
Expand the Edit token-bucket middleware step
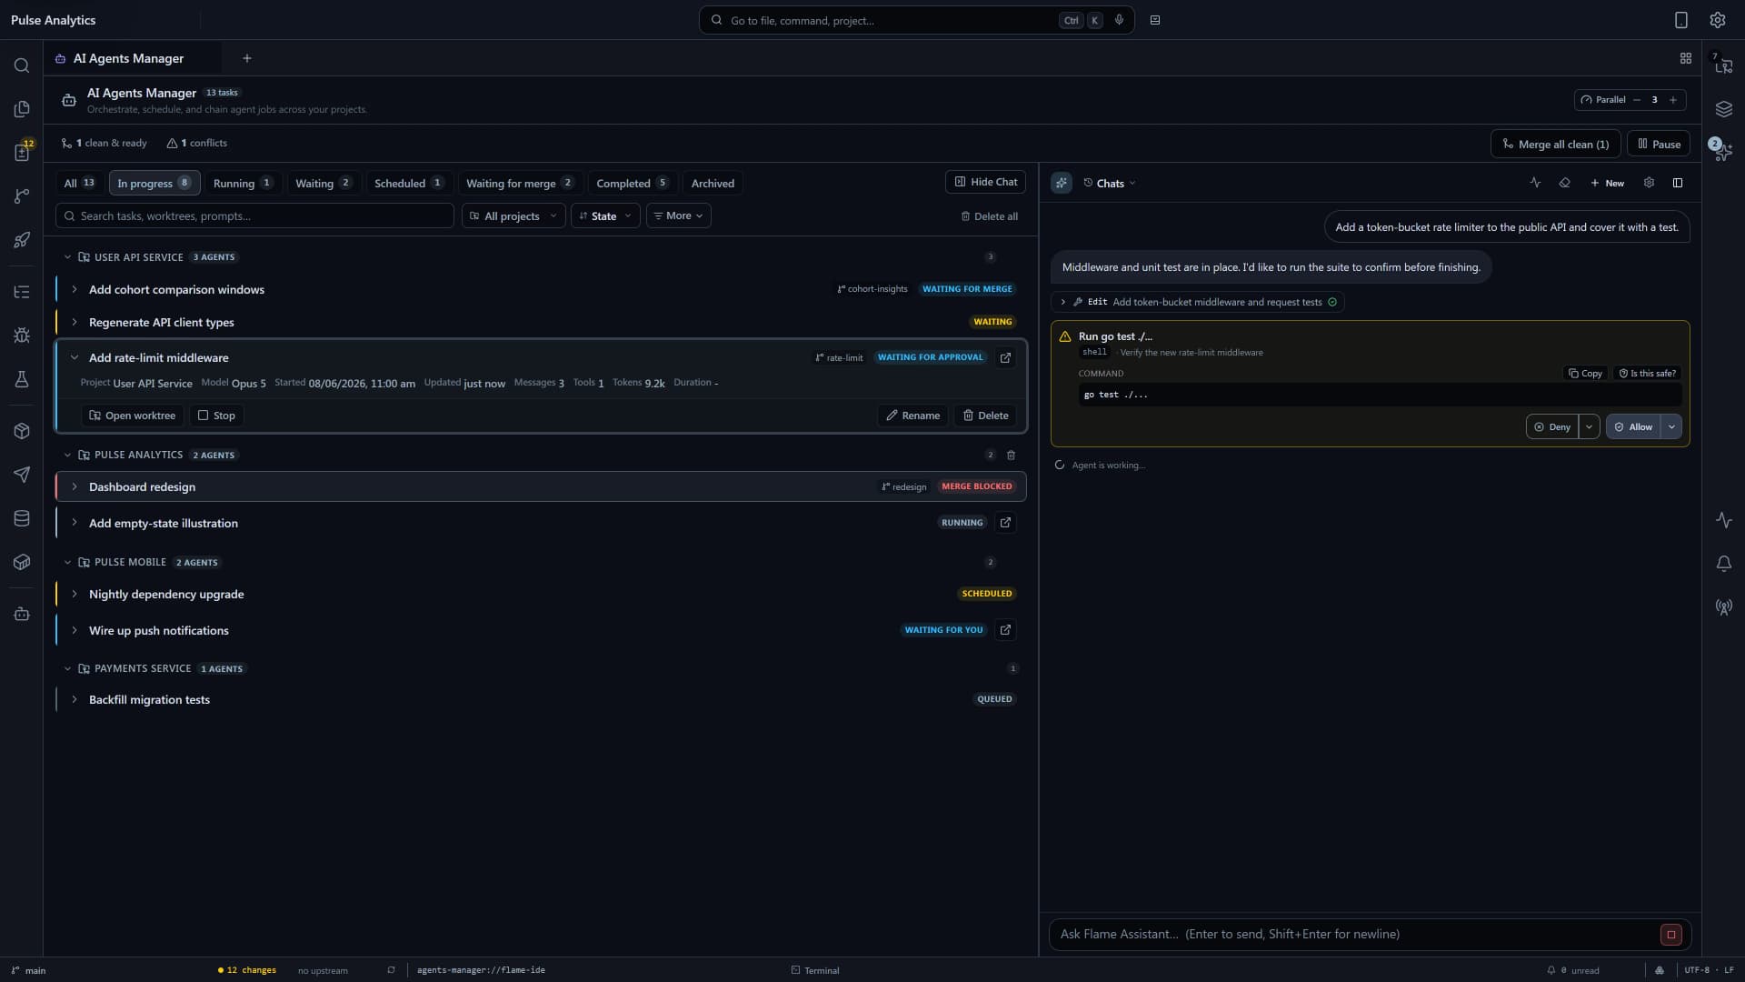coord(1063,302)
